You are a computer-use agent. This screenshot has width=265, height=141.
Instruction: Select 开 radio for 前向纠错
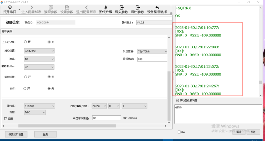coord(25,77)
